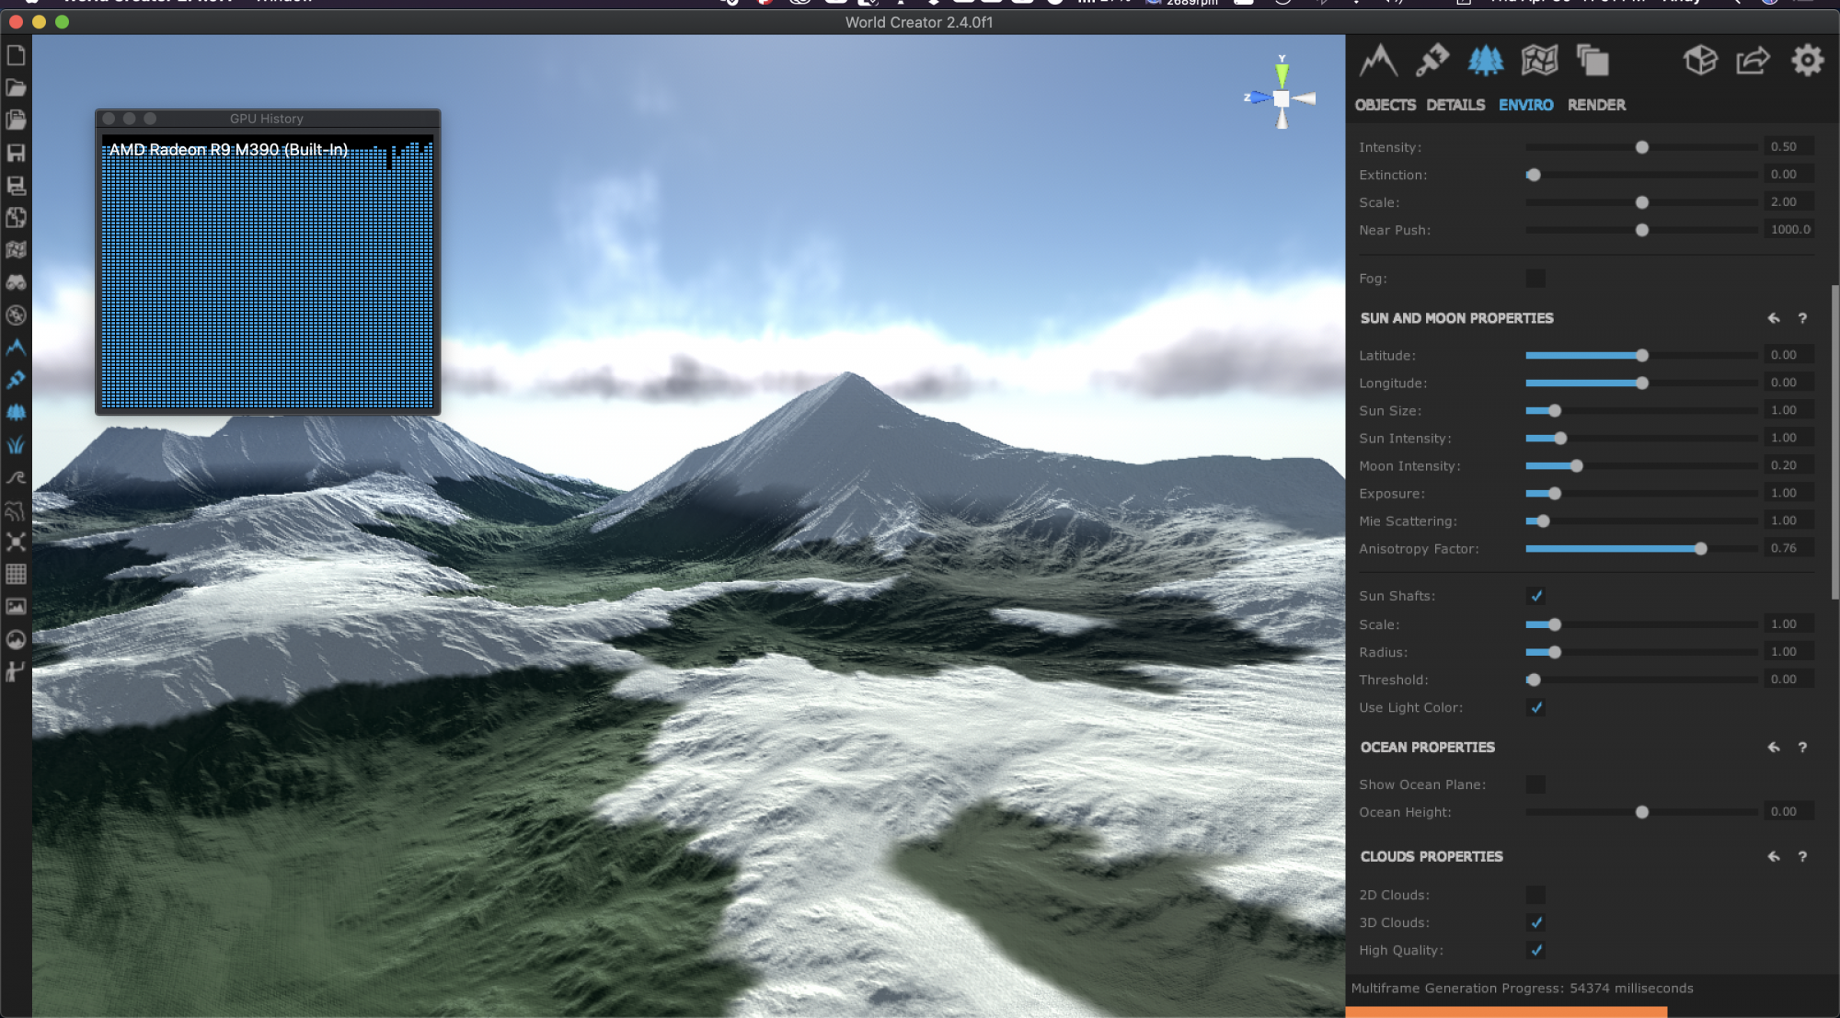
Task: Enable the Fog checkbox
Action: 1535,279
